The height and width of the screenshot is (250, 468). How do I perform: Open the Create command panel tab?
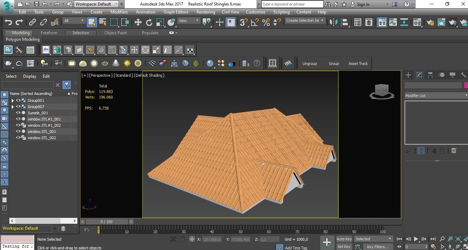tap(408, 75)
